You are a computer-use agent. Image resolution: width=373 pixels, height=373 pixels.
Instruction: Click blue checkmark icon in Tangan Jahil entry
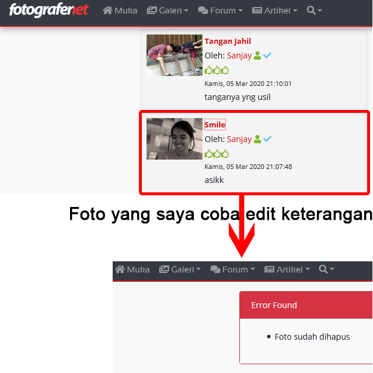click(x=267, y=56)
